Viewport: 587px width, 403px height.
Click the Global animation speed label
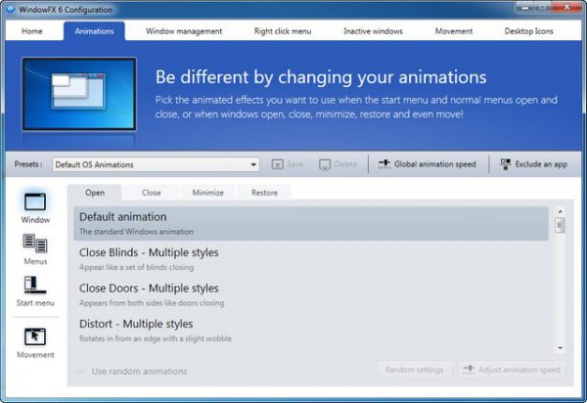tap(435, 164)
